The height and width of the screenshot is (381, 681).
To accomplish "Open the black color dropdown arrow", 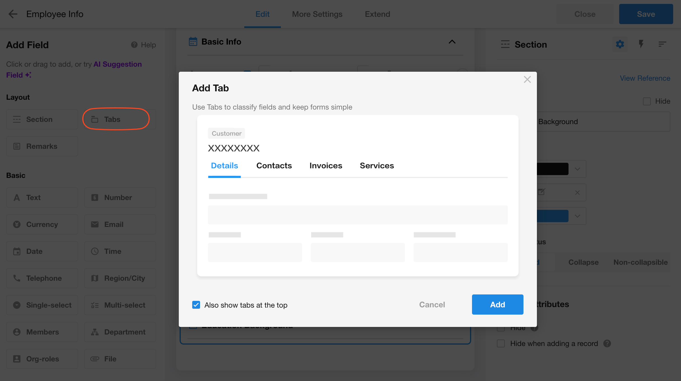I will [x=577, y=169].
